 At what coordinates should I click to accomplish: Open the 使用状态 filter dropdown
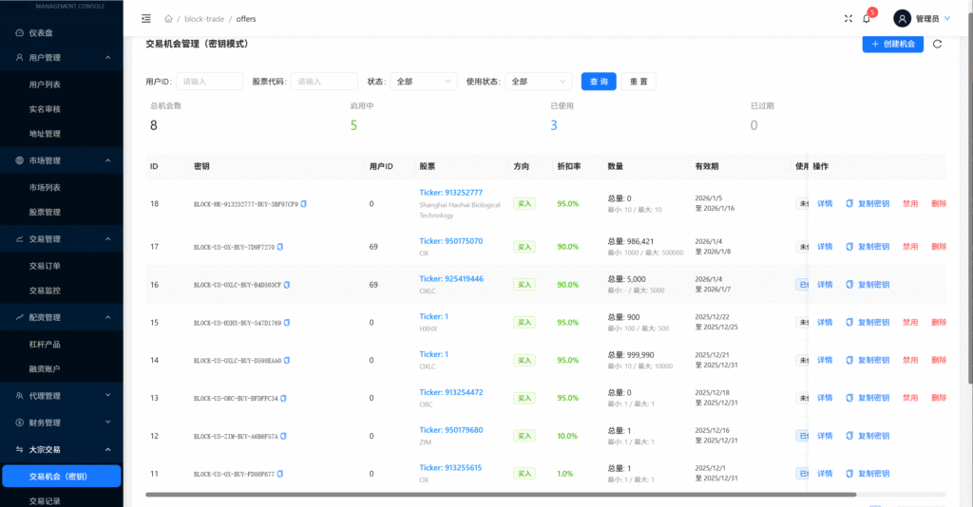(538, 82)
